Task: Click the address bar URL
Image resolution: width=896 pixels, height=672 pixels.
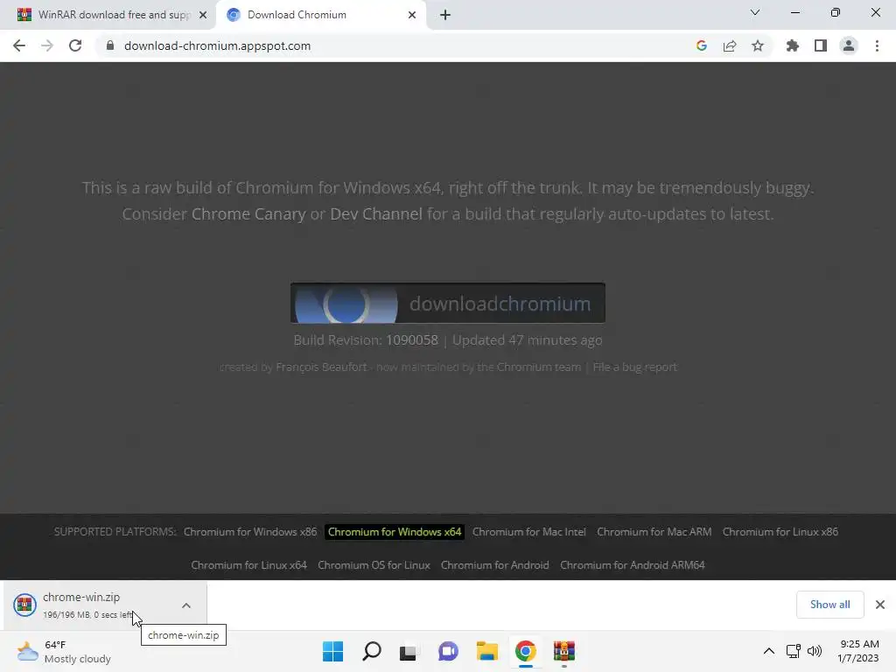Action: point(217,45)
